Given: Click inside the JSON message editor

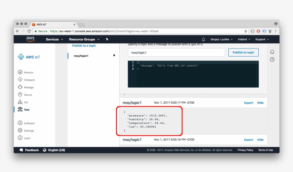Looking at the screenshot, I should [193, 74].
